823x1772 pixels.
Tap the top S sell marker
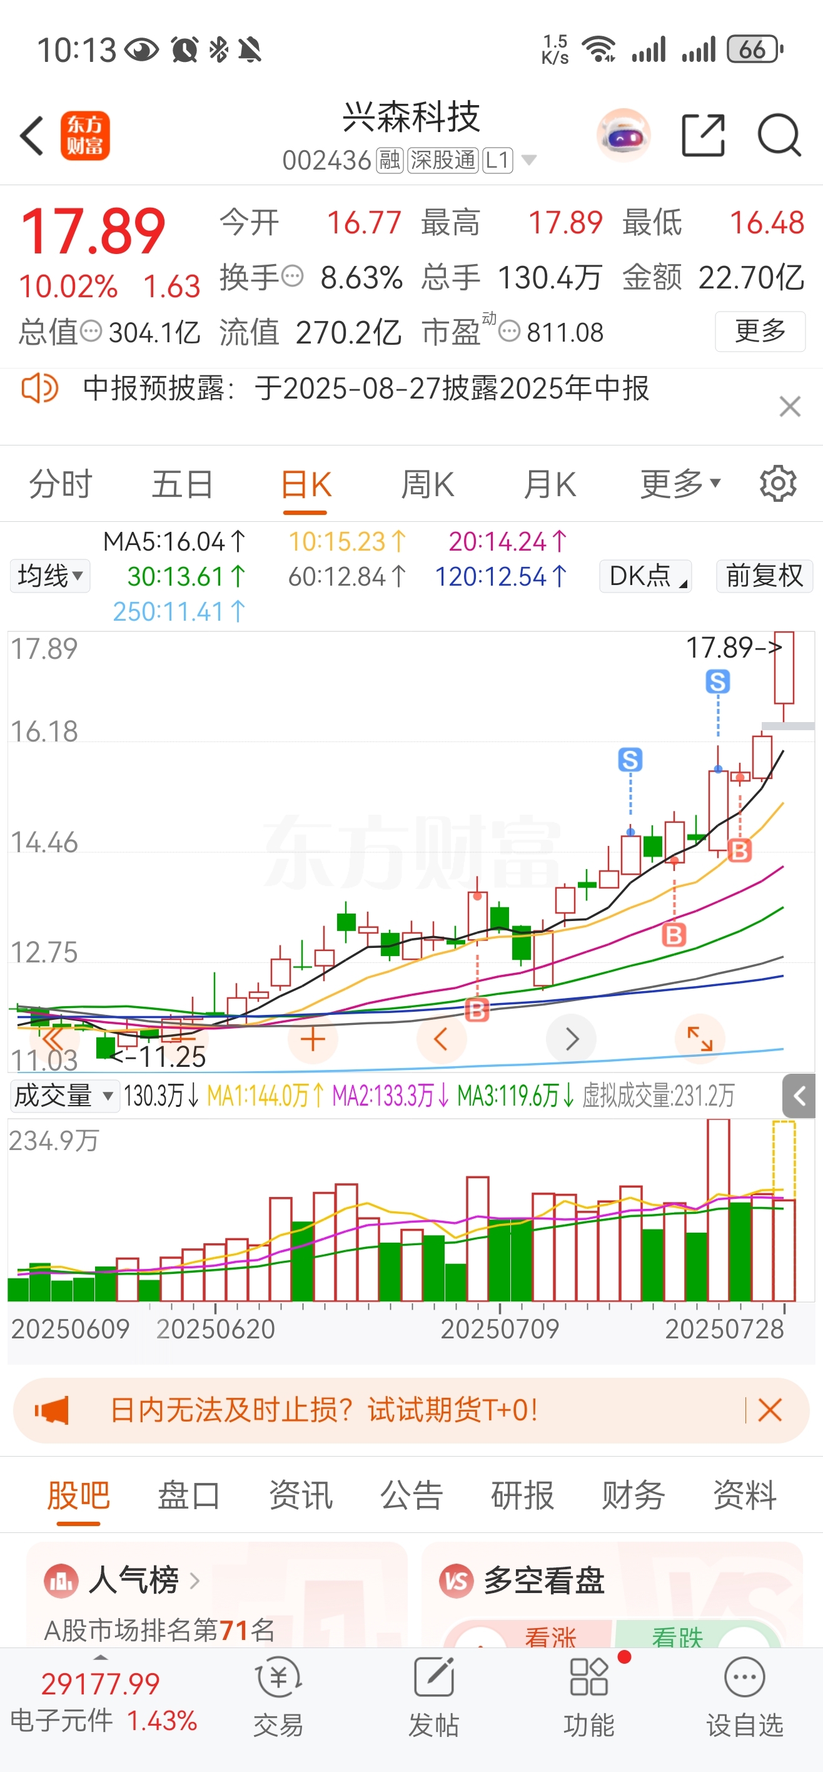pyautogui.click(x=718, y=681)
